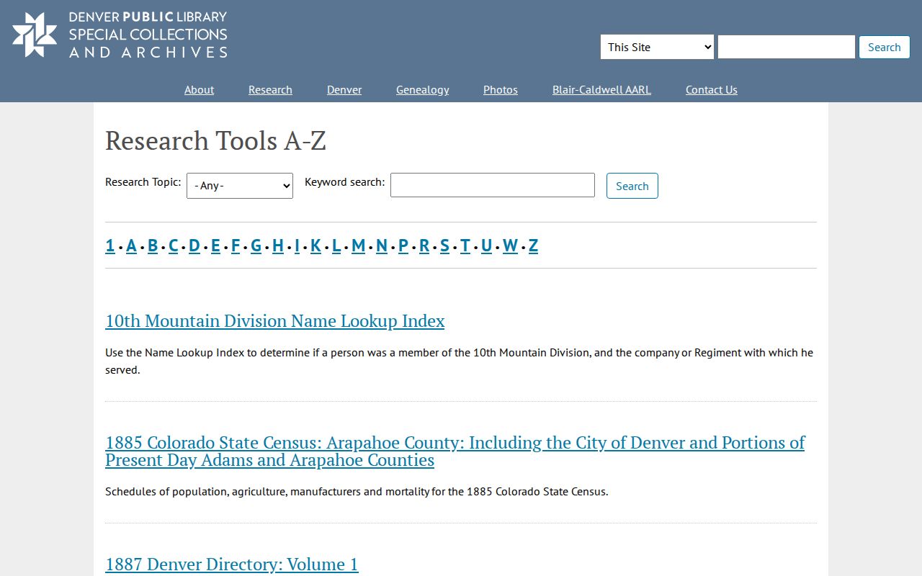
Task: Jump to tools starting with D
Action: [x=194, y=246]
